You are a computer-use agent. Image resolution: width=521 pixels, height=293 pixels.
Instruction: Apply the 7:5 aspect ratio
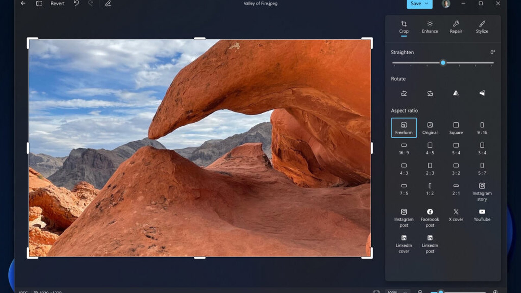[x=404, y=189]
